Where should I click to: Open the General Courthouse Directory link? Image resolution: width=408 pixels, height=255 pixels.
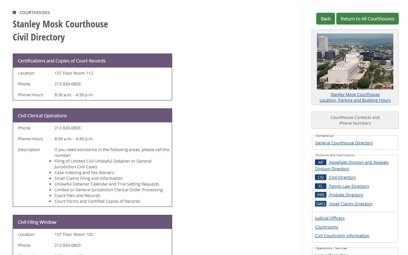pos(344,143)
